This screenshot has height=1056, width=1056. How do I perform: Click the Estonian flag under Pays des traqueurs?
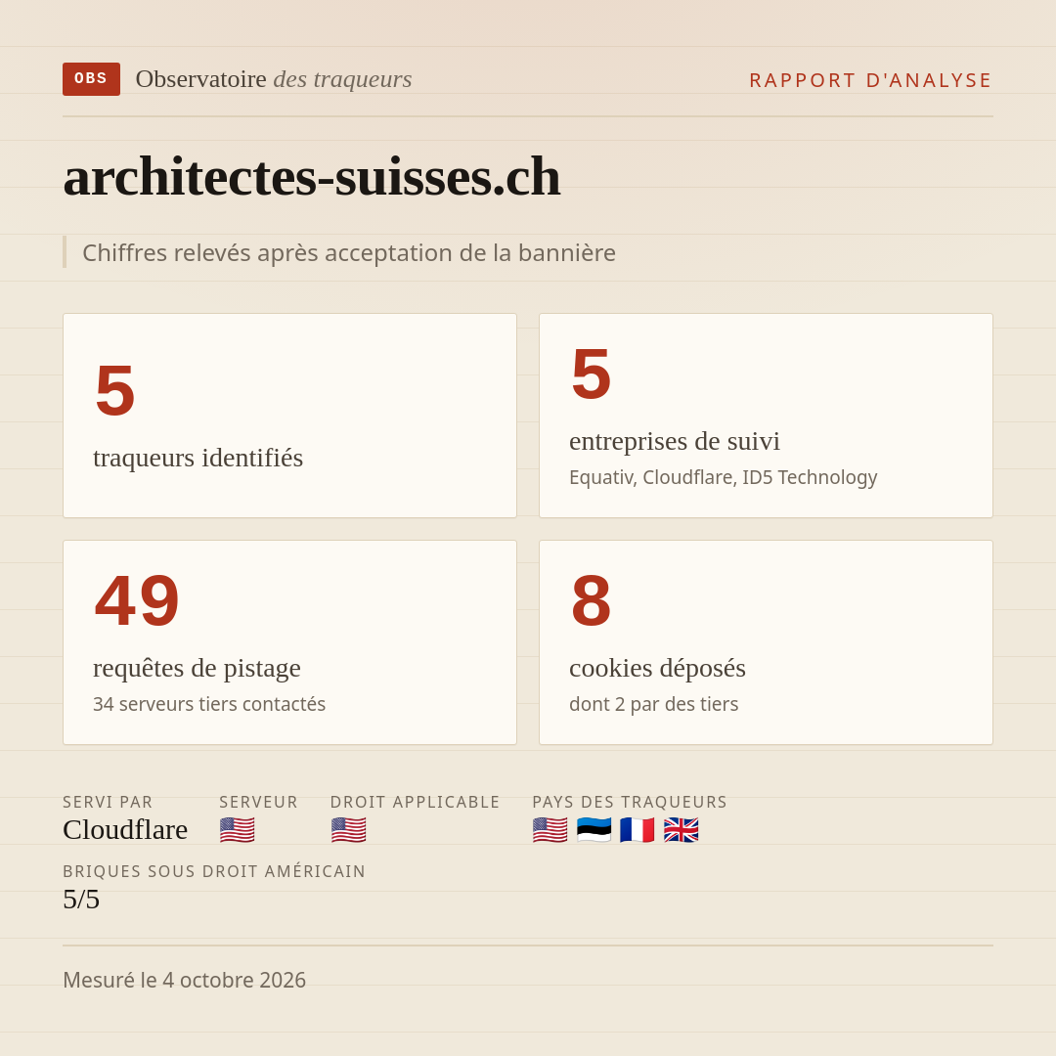click(594, 830)
